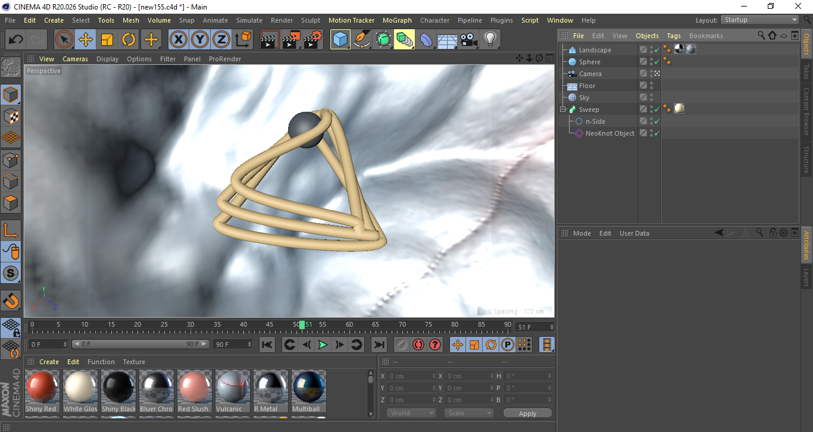813x432 pixels.
Task: Add a Subdivision Surface generator
Action: pyautogui.click(x=383, y=40)
